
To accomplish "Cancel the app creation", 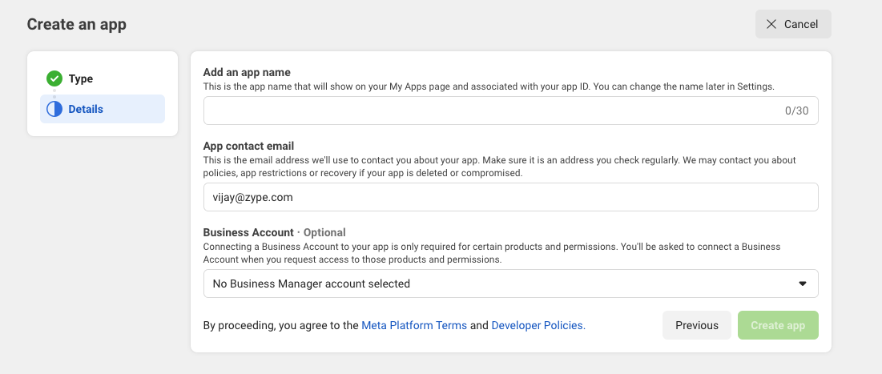I will [793, 24].
